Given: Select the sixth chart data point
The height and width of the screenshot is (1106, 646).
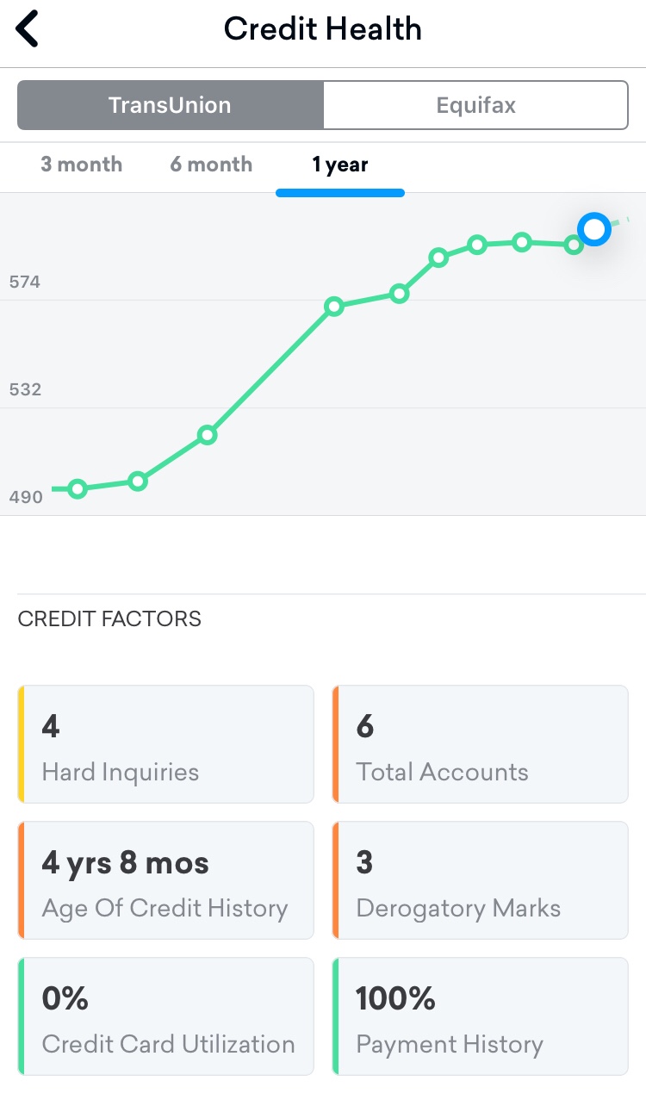Looking at the screenshot, I should coord(438,257).
